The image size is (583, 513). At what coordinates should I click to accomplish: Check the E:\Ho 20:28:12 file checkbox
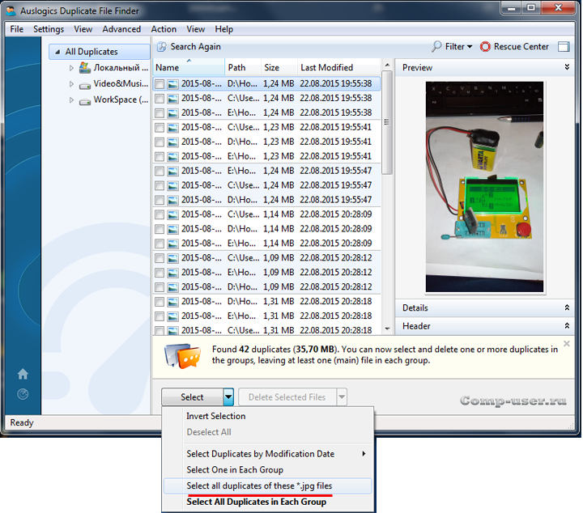[160, 273]
